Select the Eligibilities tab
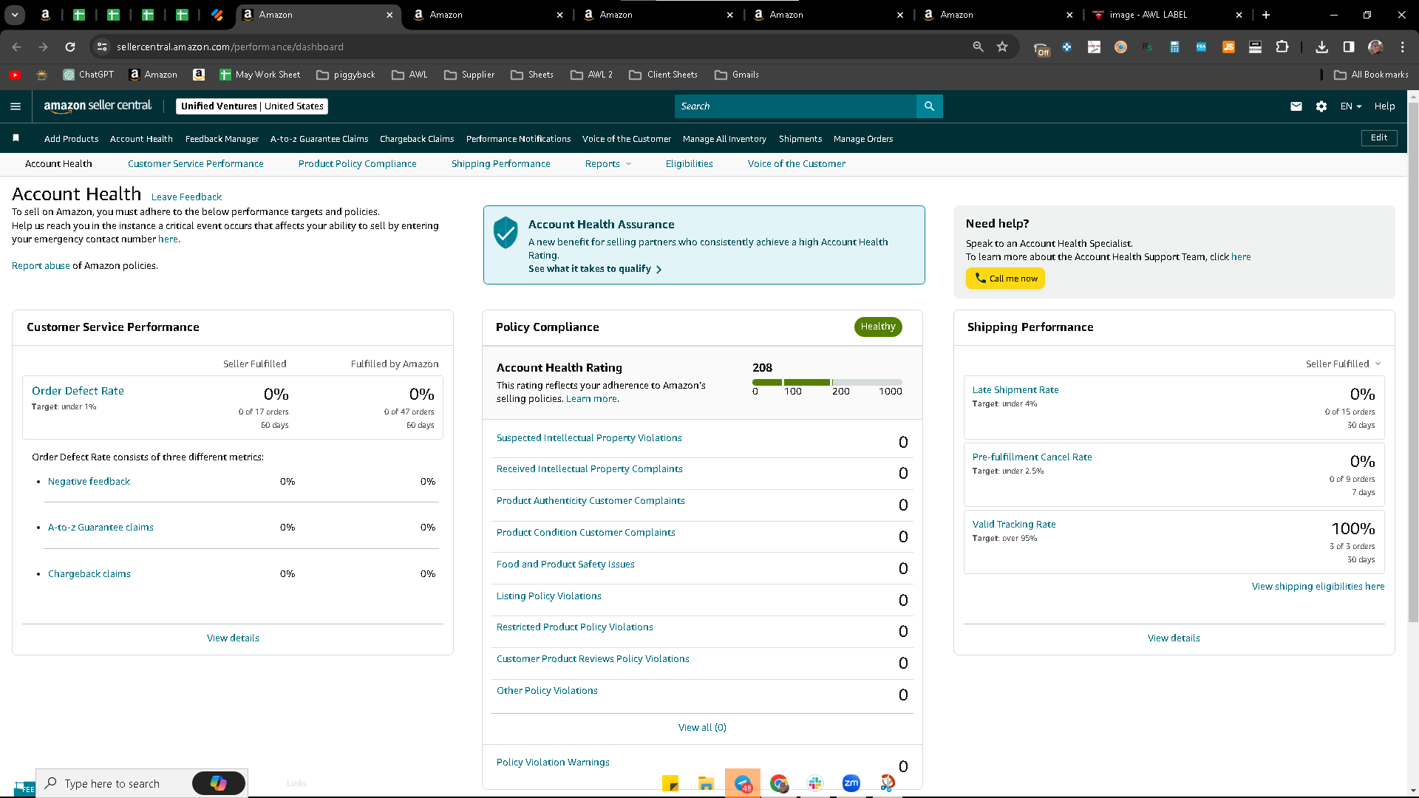Image resolution: width=1419 pixels, height=798 pixels. (689, 164)
